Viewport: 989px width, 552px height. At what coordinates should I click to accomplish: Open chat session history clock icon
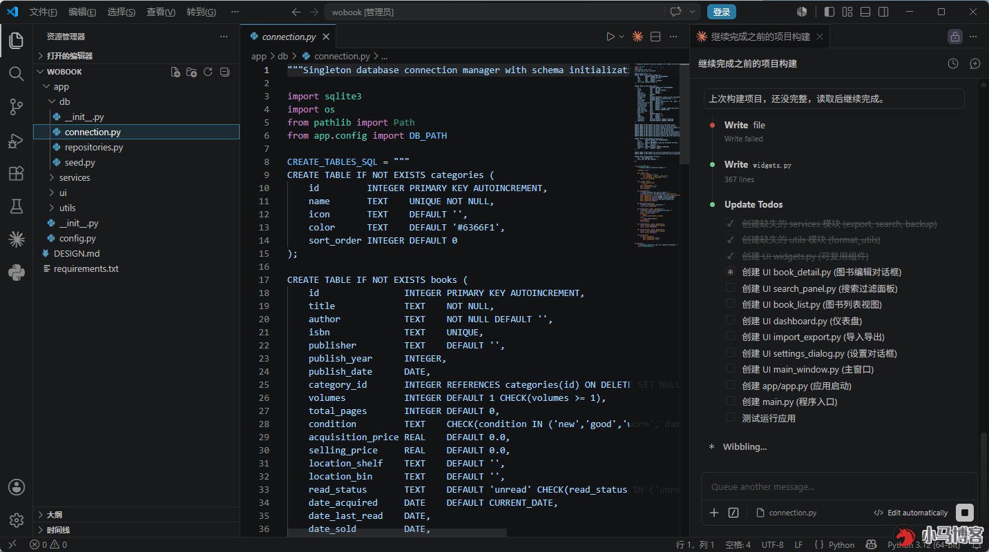click(953, 63)
